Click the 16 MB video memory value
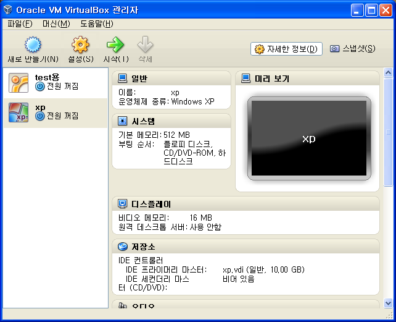This screenshot has height=322, width=396. point(201,218)
